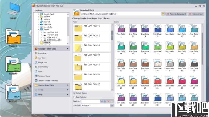Open the Merge Icon tool
This screenshot has width=209, height=117.
coord(42,63)
